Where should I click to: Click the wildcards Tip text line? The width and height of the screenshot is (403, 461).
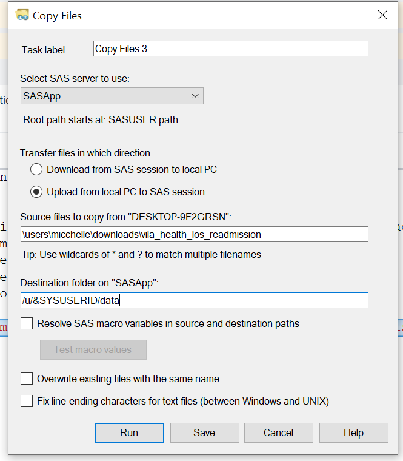(x=141, y=254)
